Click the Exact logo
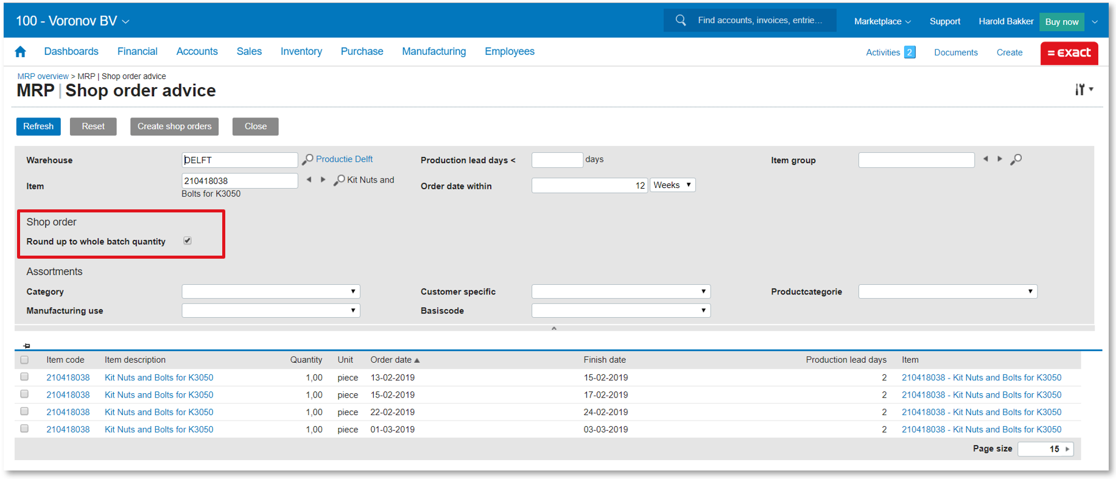Viewport: 1116px width, 479px height. [x=1069, y=53]
